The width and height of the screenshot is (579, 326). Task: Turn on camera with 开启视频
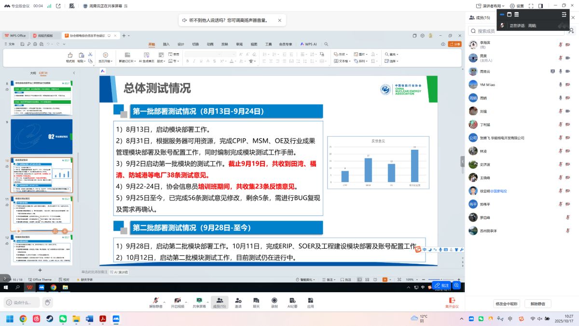[x=177, y=302]
